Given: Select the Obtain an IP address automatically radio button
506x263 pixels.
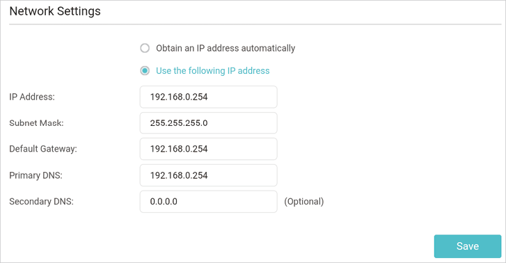Looking at the screenshot, I should point(145,48).
